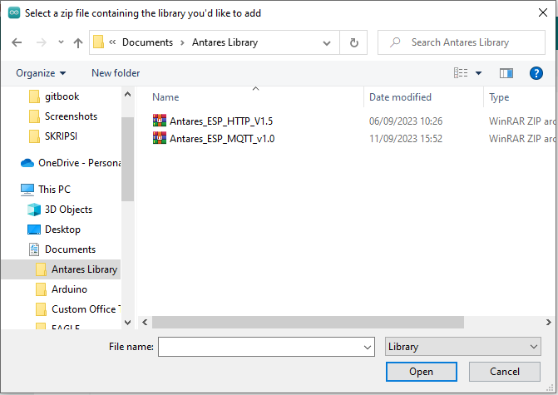This screenshot has height=395, width=558.
Task: Open 3D Objects in sidebar
Action: tap(68, 210)
